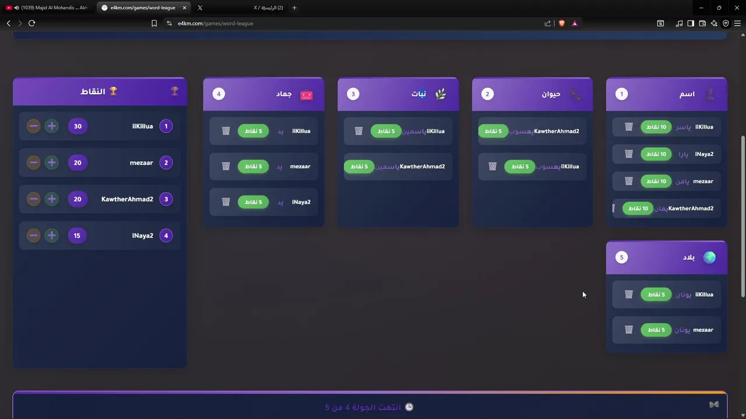Add points to KawtherAhmad2's score
This screenshot has height=419, width=746.
click(x=52, y=199)
